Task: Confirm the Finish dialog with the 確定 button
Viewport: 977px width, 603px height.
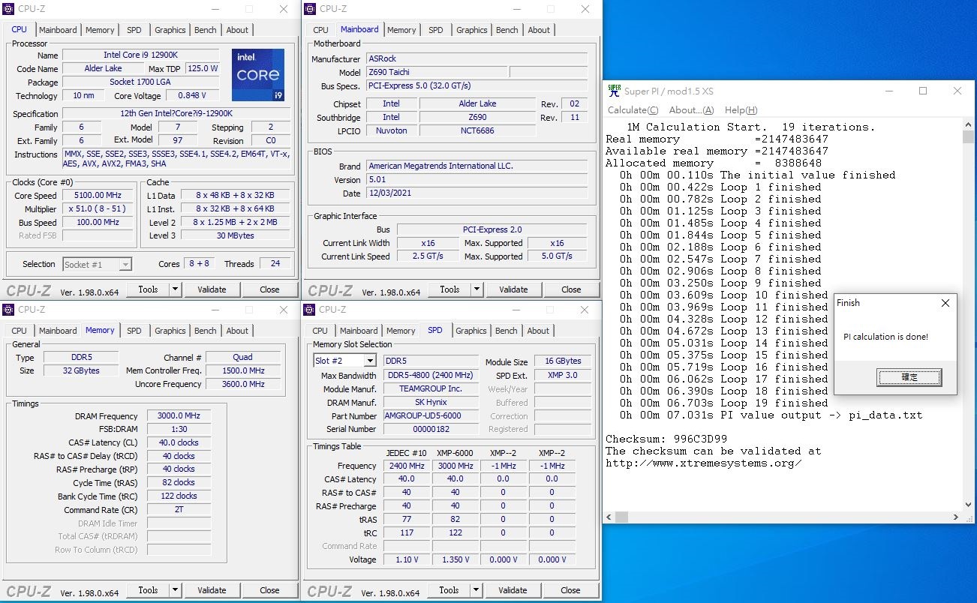Action: (909, 377)
